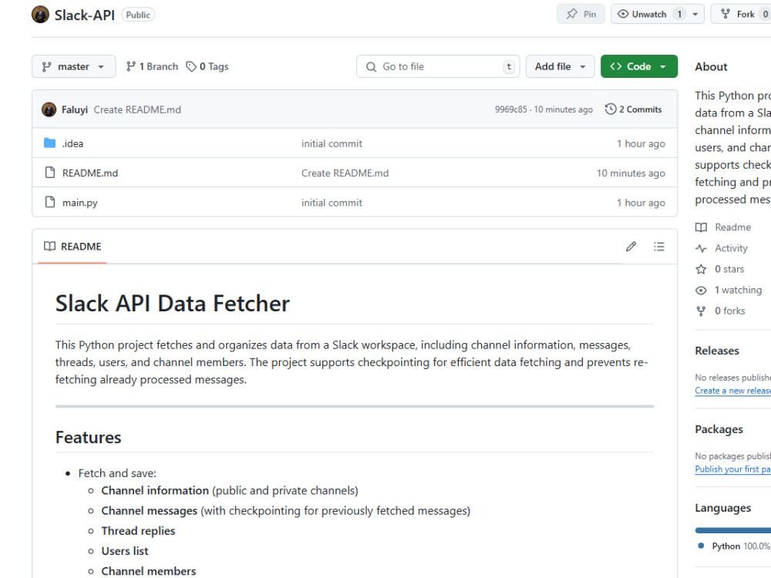Click the 2 Commits history icon

(610, 109)
